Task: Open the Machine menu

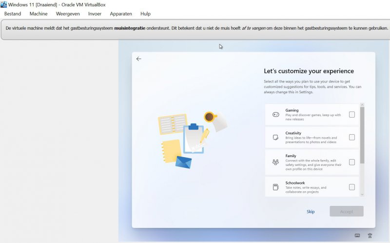Action: 39,14
